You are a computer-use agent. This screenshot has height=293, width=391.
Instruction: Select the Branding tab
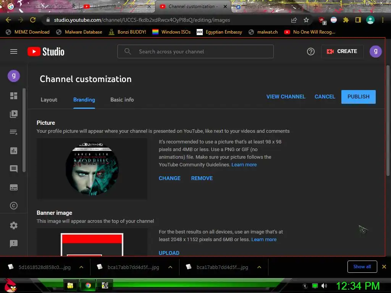(84, 100)
